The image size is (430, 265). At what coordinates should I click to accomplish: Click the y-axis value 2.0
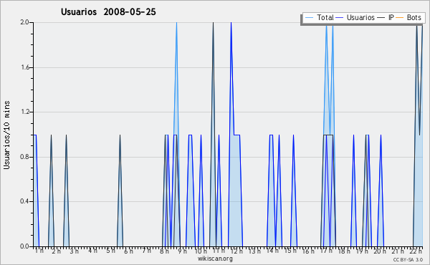(25, 22)
